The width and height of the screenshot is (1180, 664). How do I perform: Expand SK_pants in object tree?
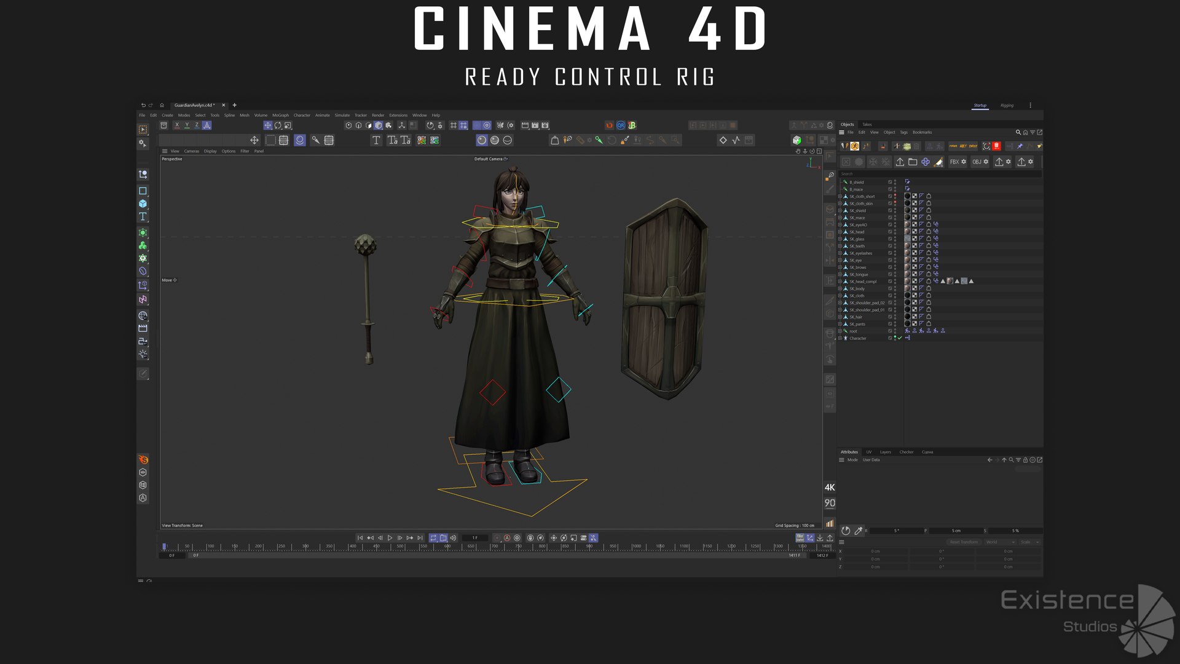coord(840,324)
